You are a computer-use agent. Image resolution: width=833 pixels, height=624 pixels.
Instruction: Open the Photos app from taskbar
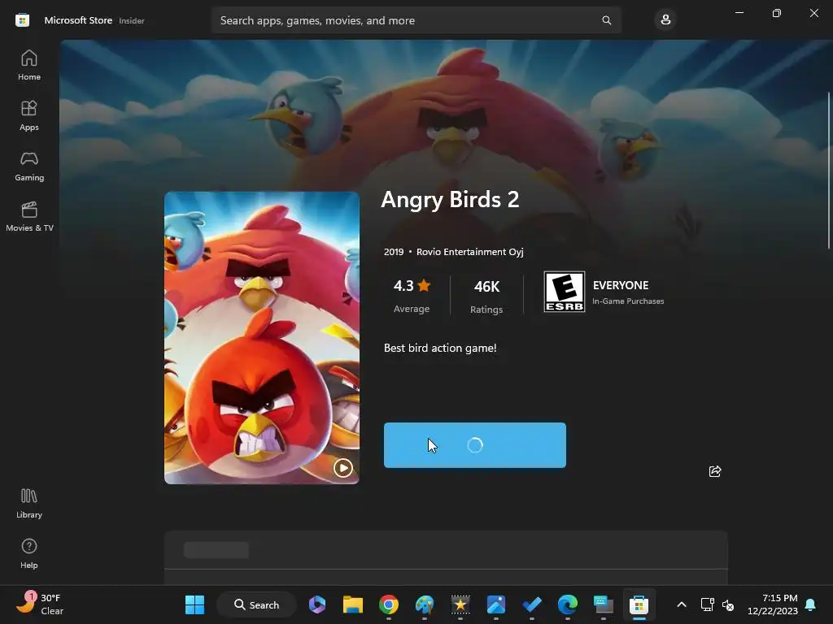click(x=495, y=604)
